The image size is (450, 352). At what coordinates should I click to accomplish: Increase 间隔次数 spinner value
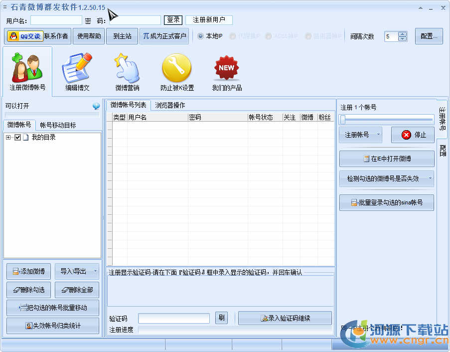coord(403,34)
